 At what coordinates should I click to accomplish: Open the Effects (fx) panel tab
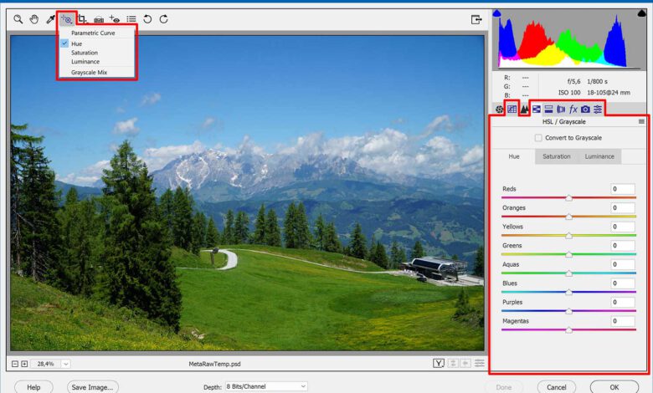pos(573,109)
